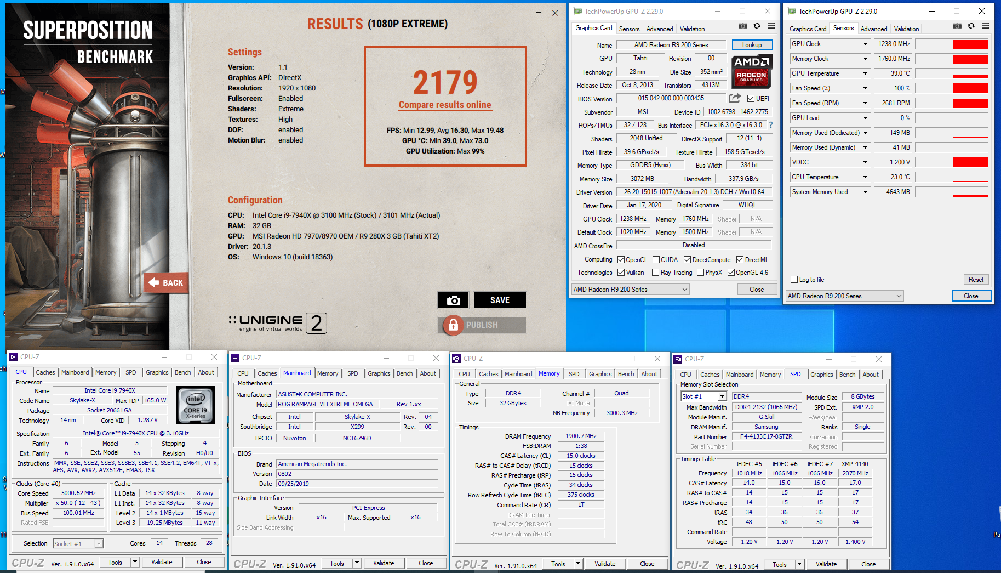Viewport: 1001px width, 573px height.
Task: Click screenshot camera icon in GPU-Z Sensors window
Action: [957, 26]
